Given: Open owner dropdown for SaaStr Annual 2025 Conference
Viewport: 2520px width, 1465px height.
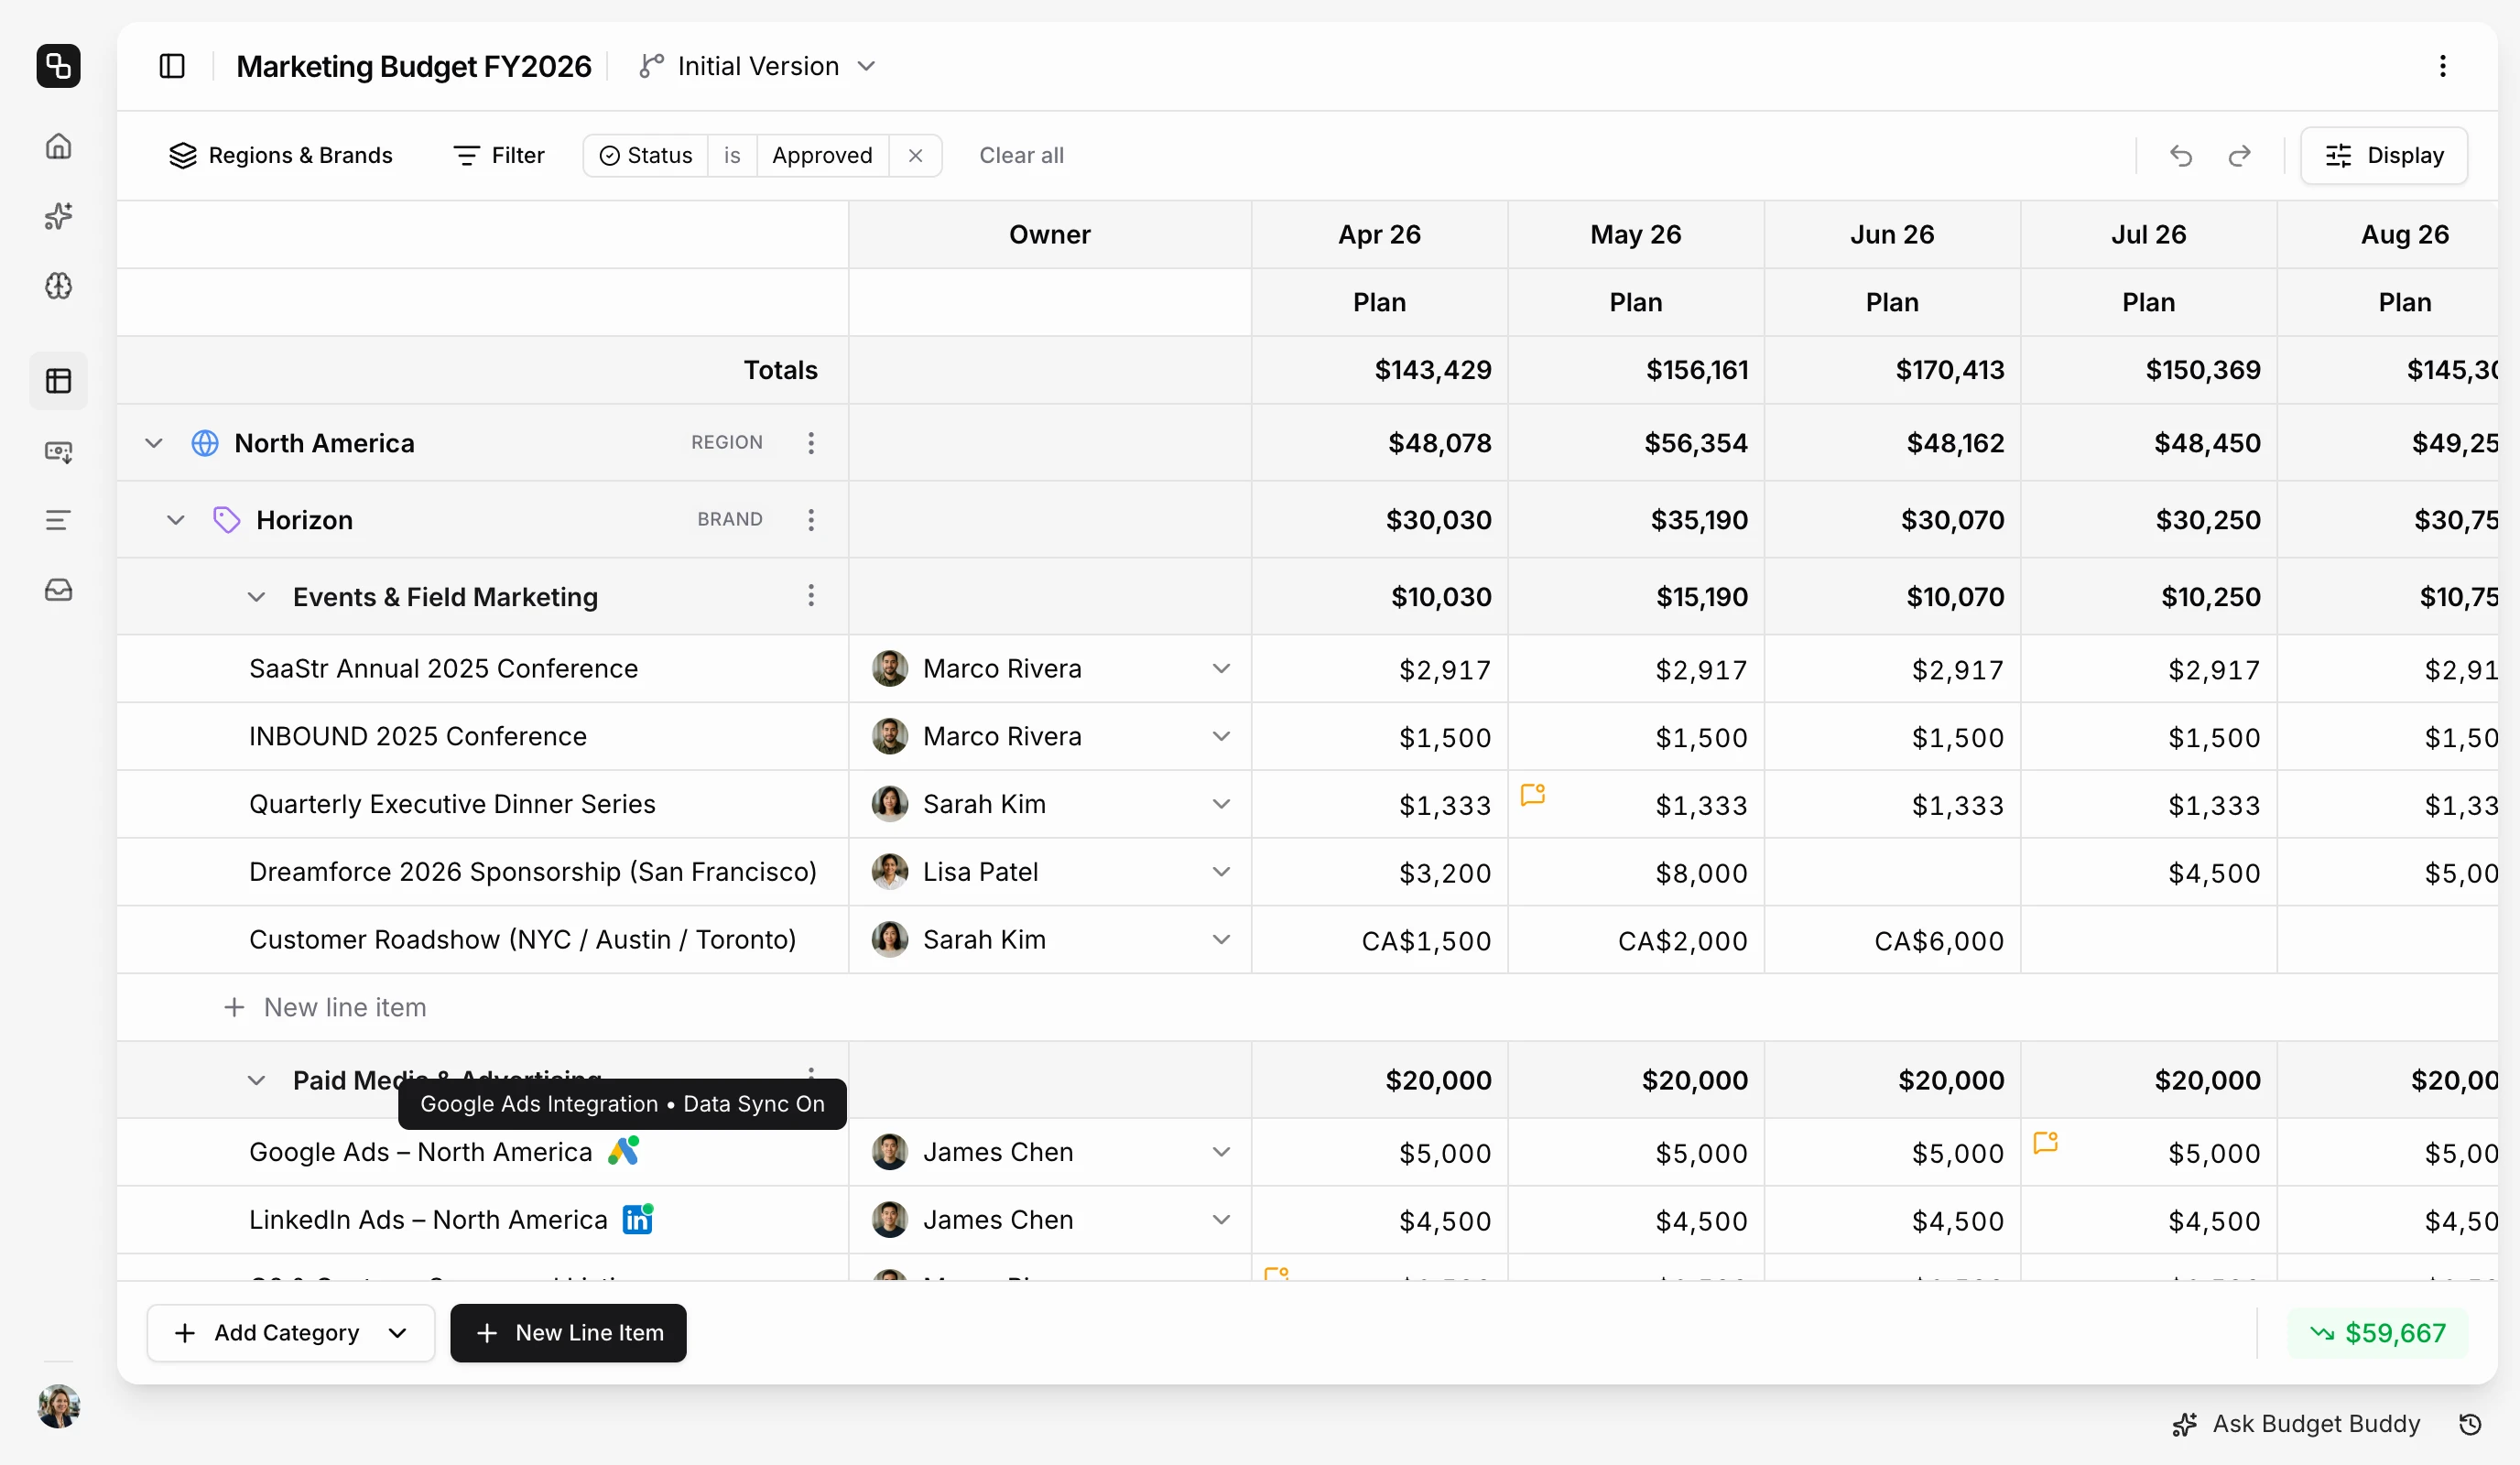Looking at the screenshot, I should (1221, 668).
